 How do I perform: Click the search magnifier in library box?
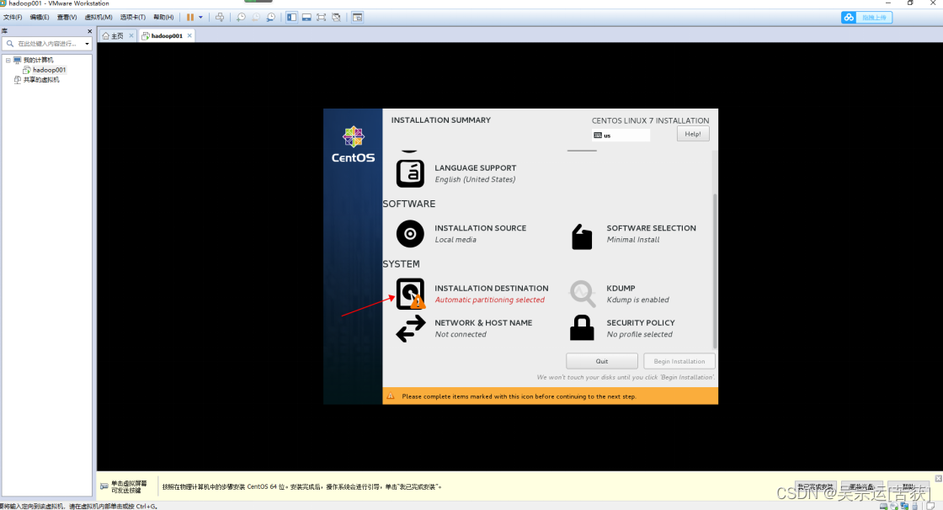coord(10,43)
